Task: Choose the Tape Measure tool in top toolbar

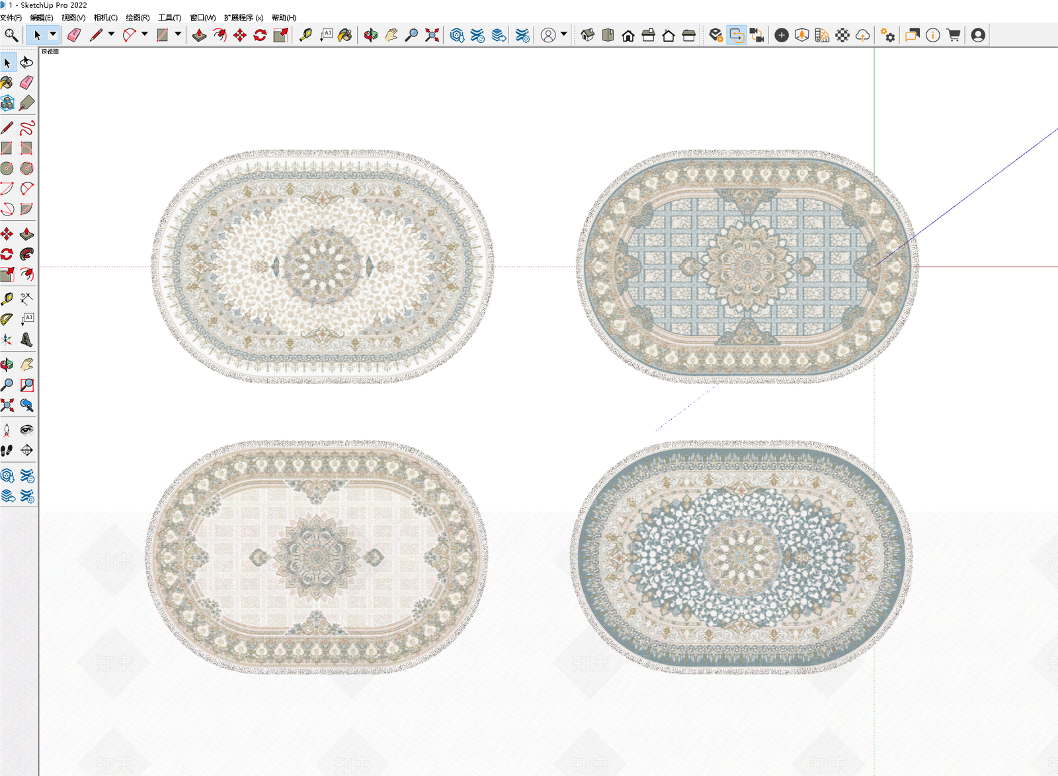Action: 305,35
